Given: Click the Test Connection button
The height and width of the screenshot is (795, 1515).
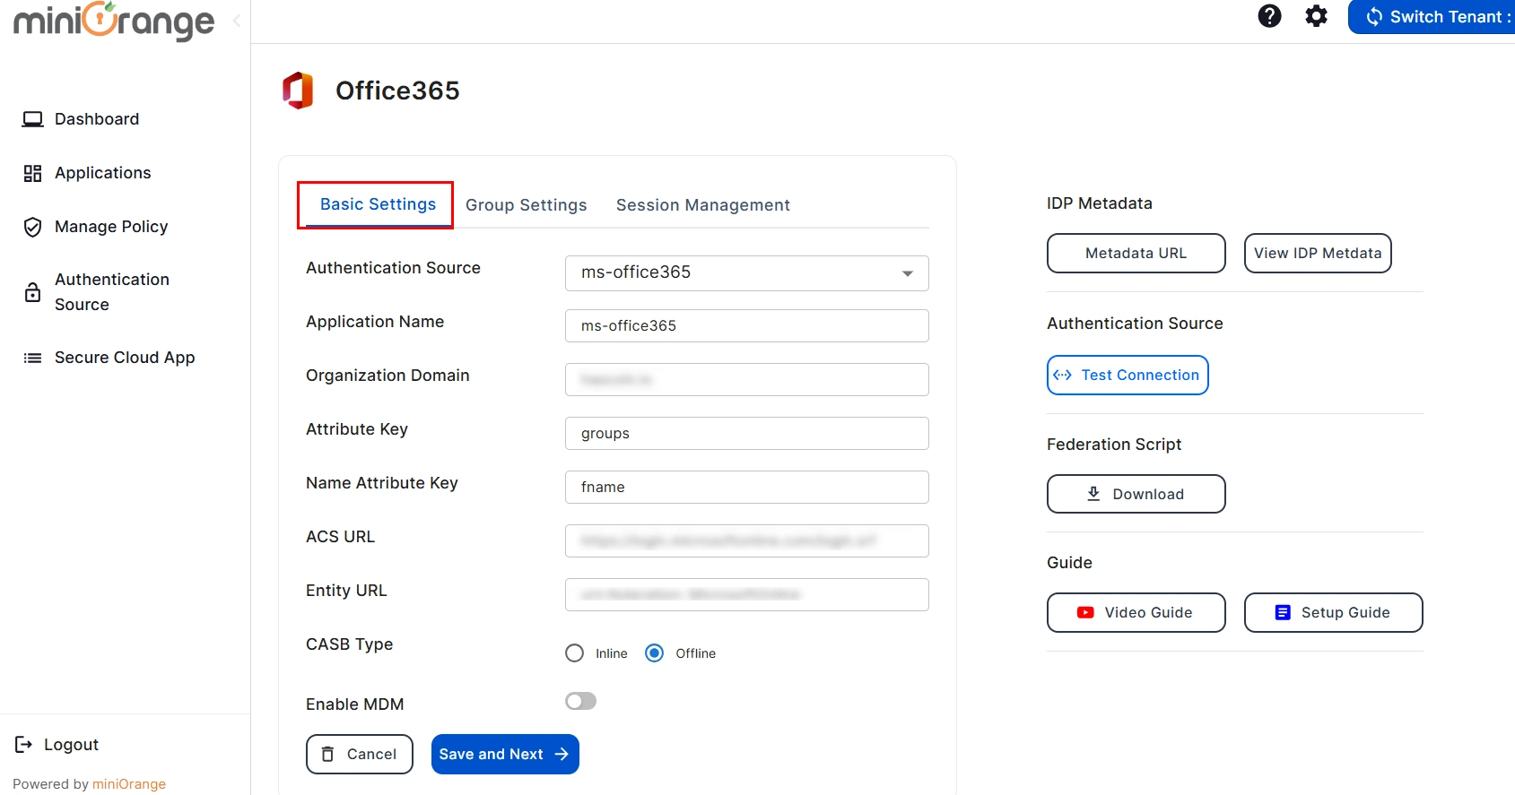Looking at the screenshot, I should point(1128,376).
